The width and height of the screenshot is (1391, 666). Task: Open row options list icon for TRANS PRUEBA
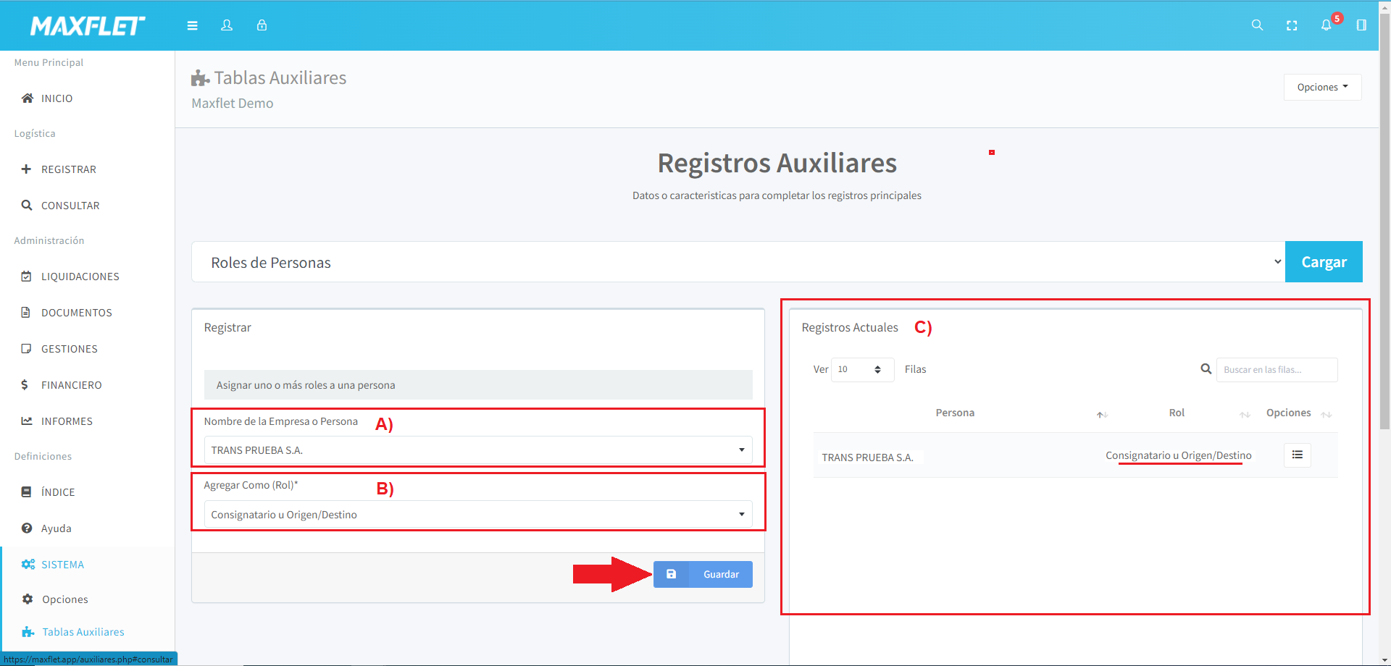1297,455
